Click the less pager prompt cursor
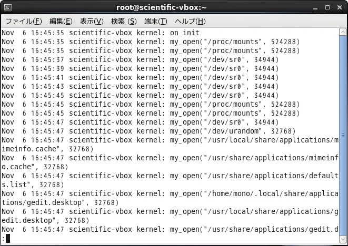Image resolution: width=348 pixels, height=246 pixels. [x=7, y=239]
